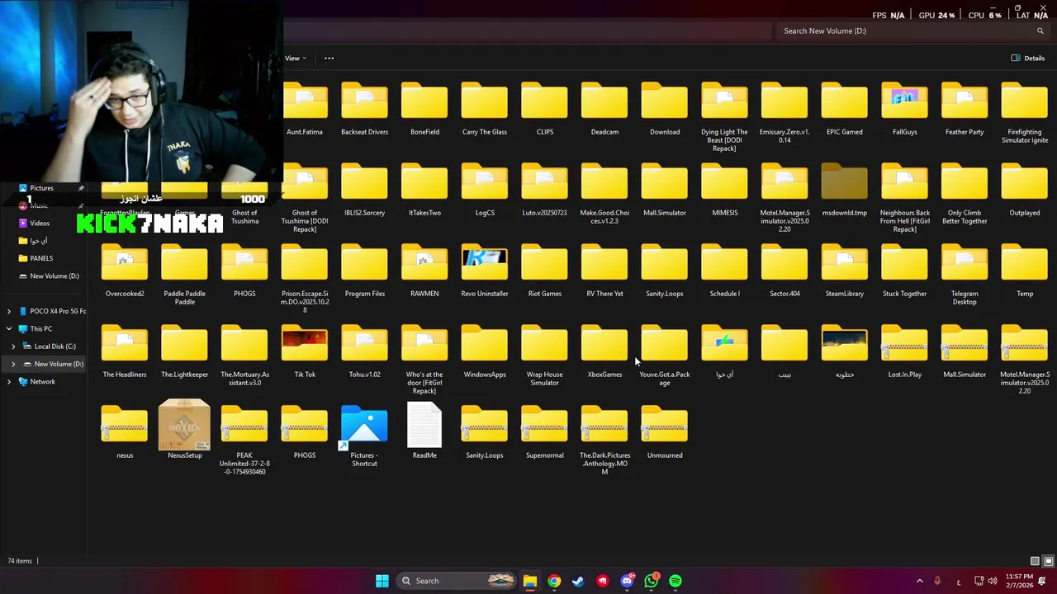The image size is (1057, 594).
Task: Open the Riot Games folder
Action: click(545, 271)
